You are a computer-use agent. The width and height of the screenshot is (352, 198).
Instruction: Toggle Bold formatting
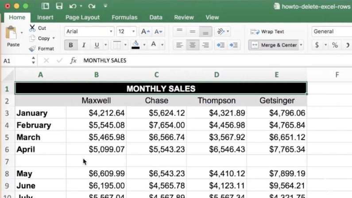point(70,45)
